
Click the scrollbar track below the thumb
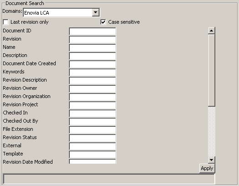pos(212,131)
